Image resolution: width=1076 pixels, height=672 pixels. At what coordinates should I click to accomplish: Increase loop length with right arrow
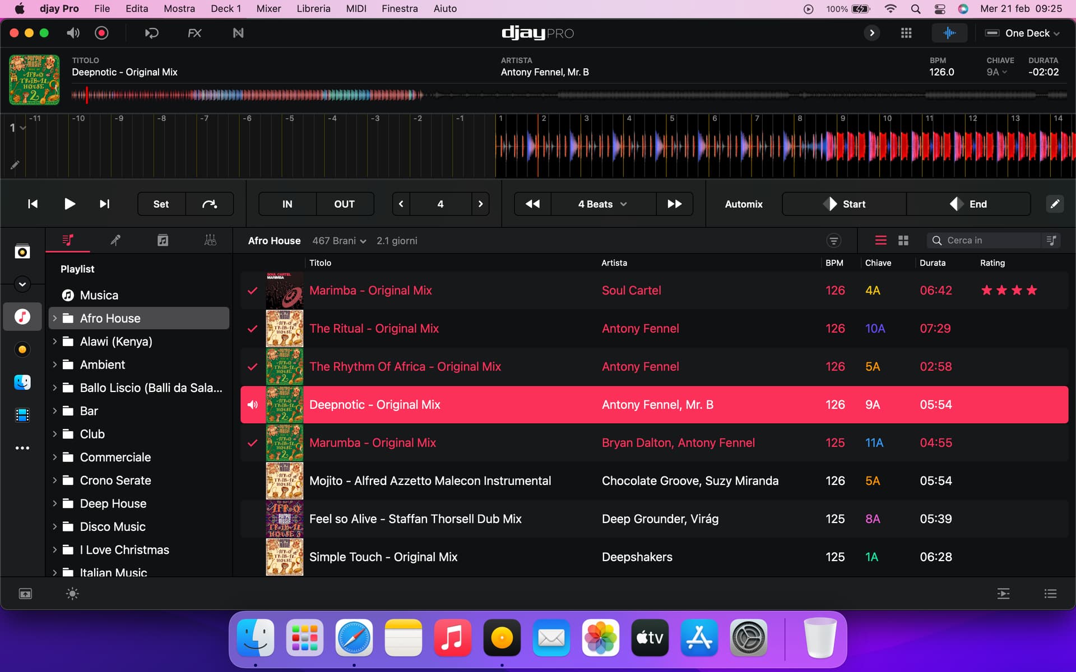pyautogui.click(x=480, y=204)
